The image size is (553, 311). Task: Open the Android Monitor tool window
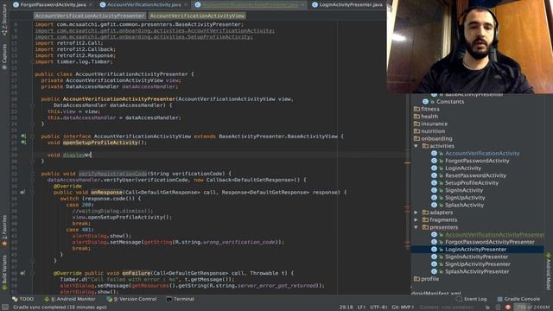pos(70,299)
